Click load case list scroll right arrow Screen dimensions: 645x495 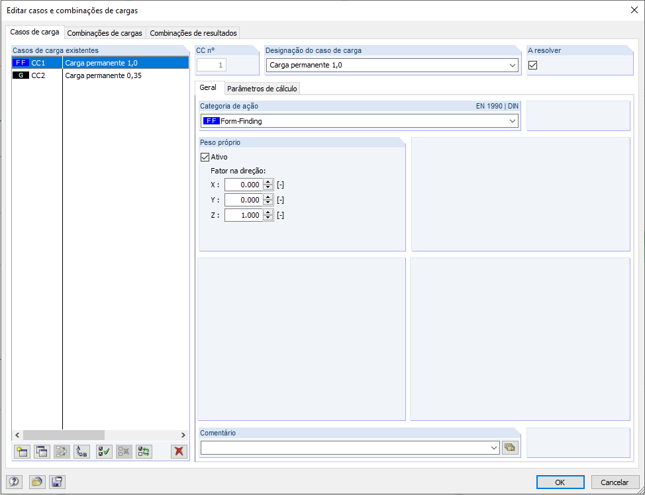click(183, 435)
